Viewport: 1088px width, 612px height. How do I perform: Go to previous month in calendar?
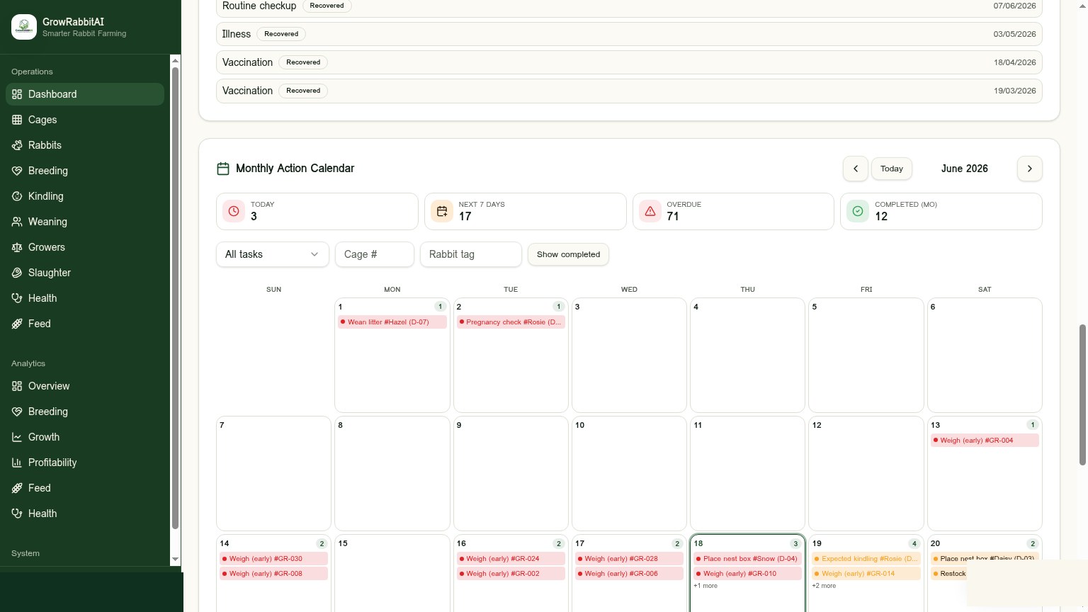point(856,169)
